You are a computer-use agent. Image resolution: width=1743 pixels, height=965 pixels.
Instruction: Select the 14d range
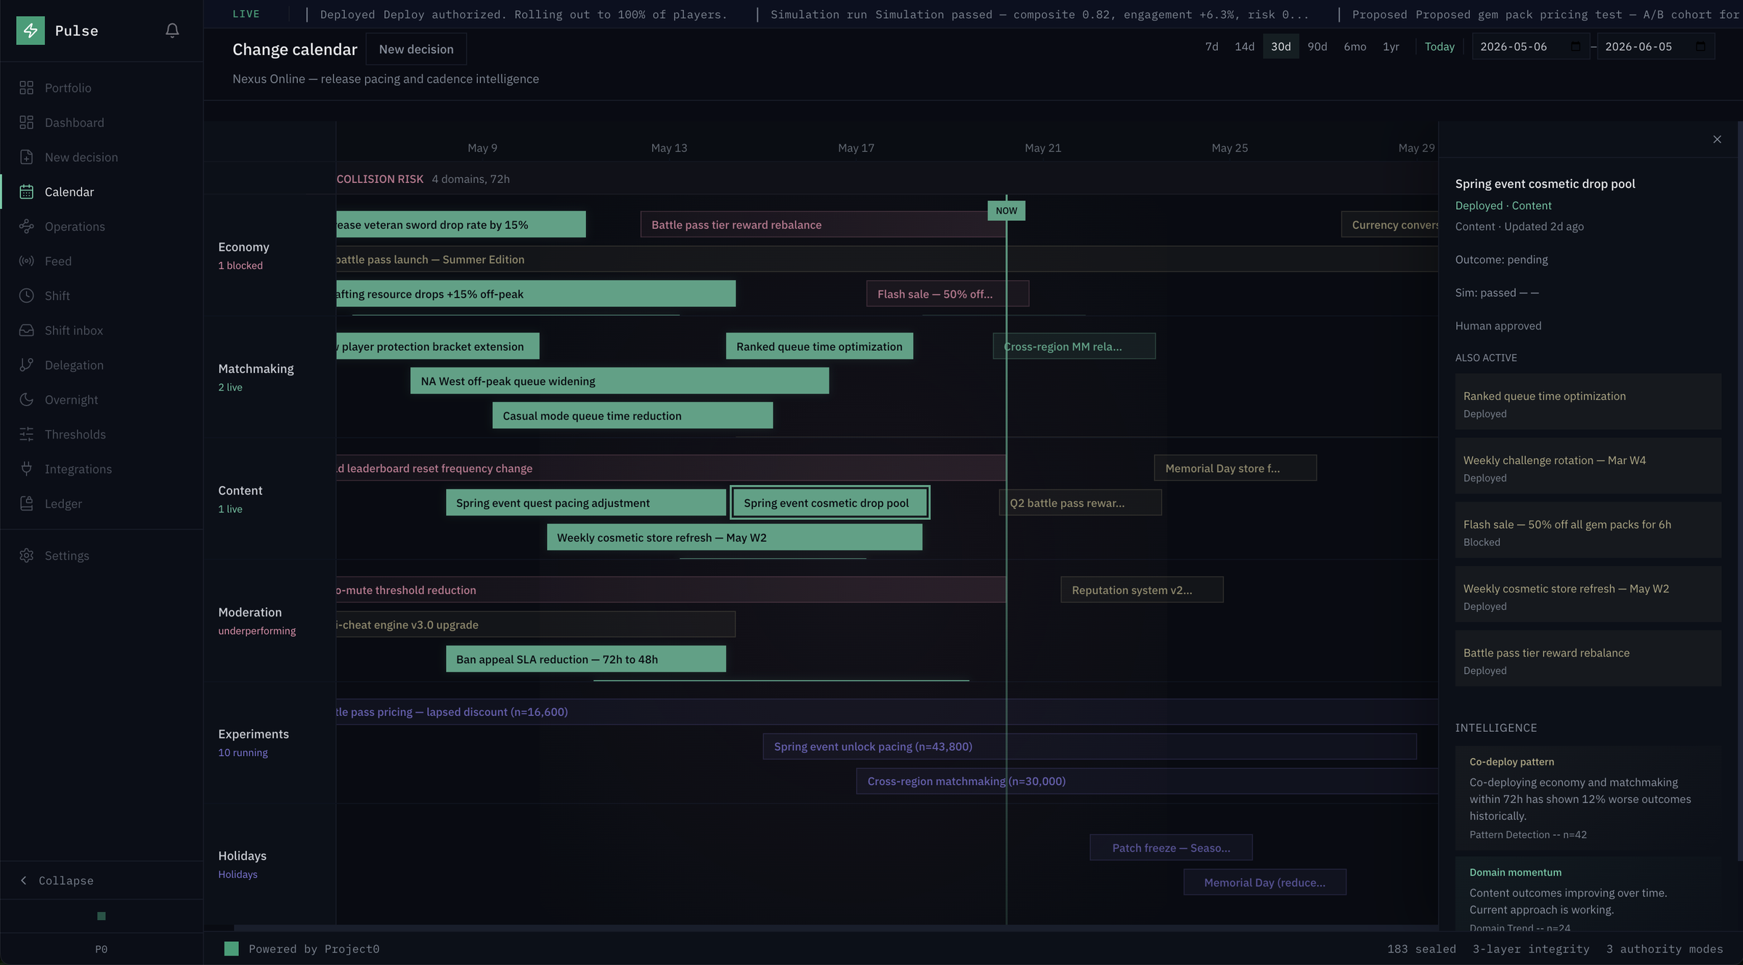coord(1244,46)
